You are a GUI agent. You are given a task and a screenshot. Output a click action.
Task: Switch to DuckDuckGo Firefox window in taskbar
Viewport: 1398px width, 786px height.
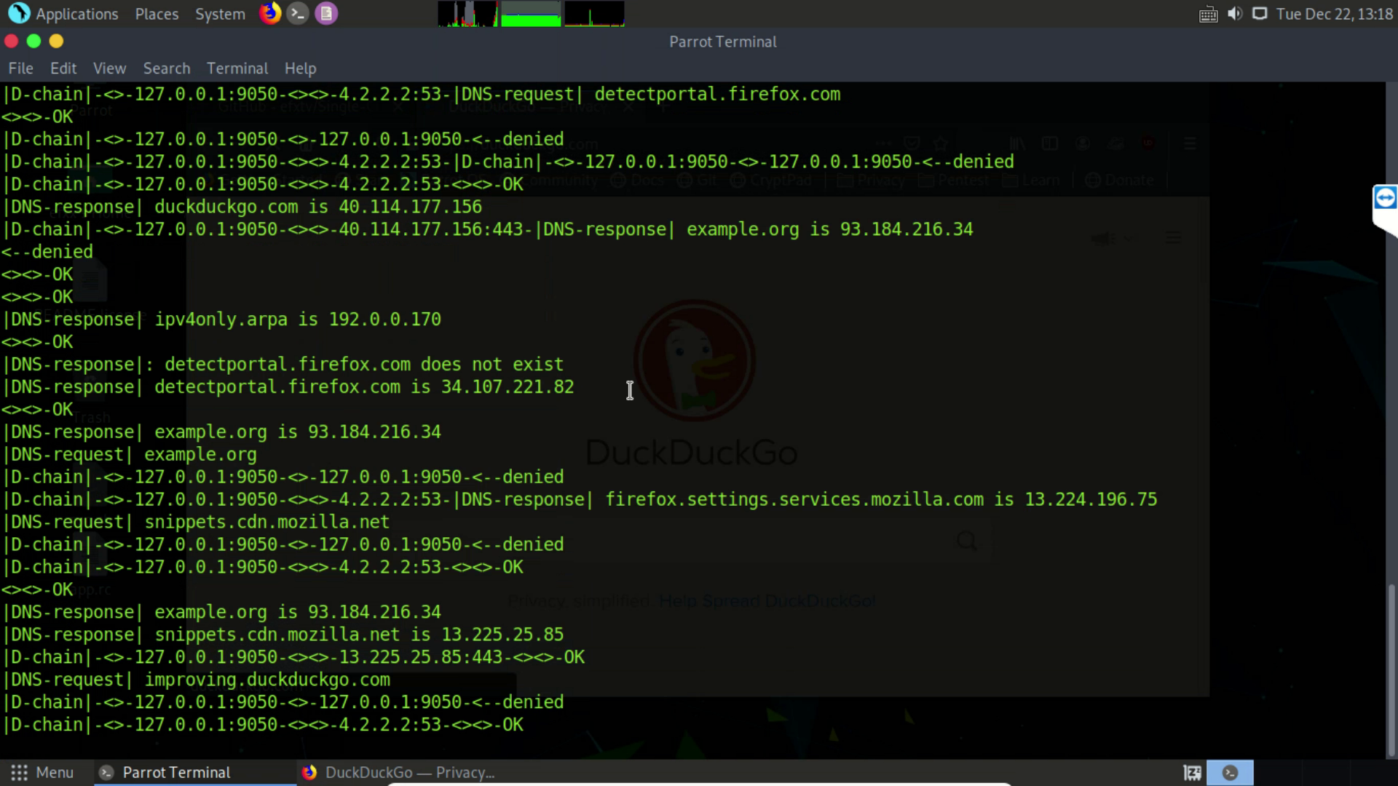pos(398,772)
